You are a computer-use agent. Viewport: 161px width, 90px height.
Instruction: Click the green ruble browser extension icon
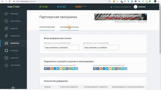click(x=150, y=1)
